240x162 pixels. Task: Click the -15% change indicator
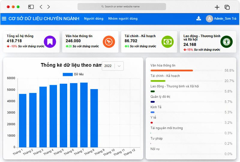188,50
